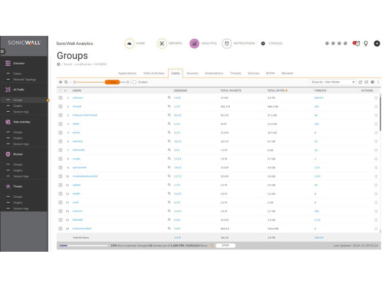Click the lightbulb tips icon

pos(366,44)
